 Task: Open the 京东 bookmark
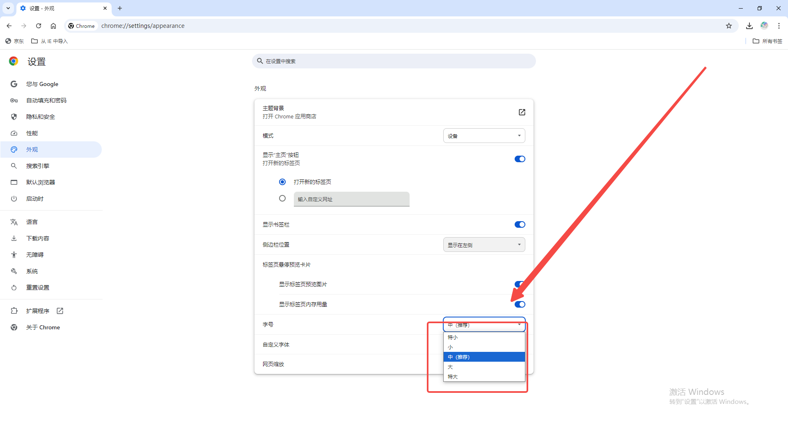tap(14, 41)
